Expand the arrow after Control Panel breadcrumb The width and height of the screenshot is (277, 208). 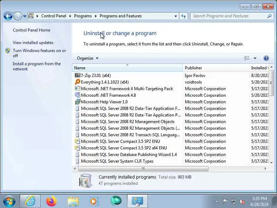(x=70, y=16)
